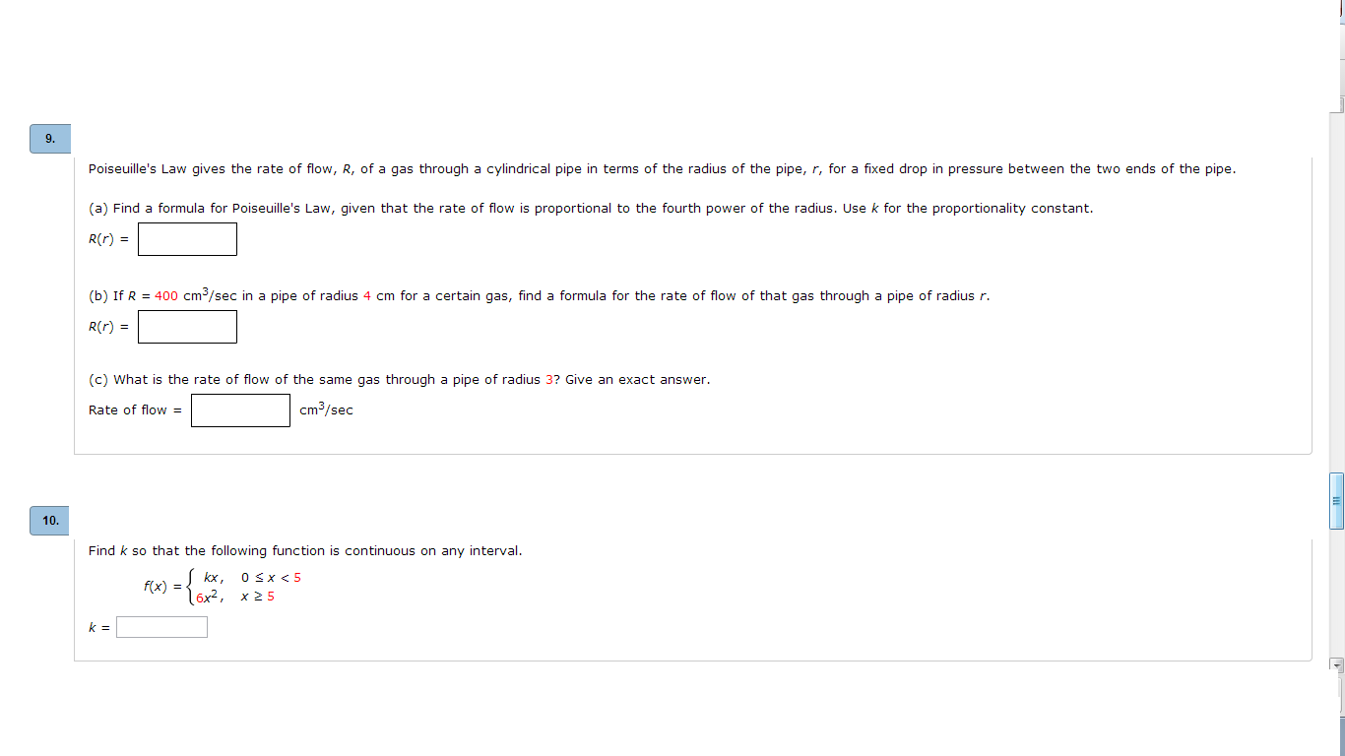Click the red 5 in the kx interval

tap(297, 578)
